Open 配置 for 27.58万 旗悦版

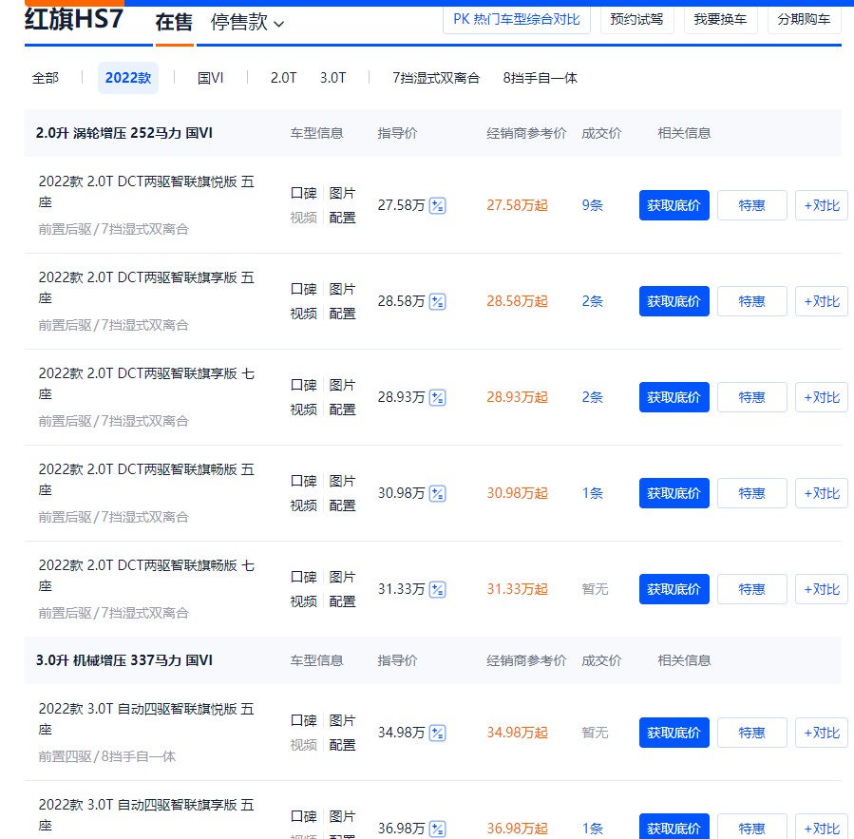[x=342, y=218]
